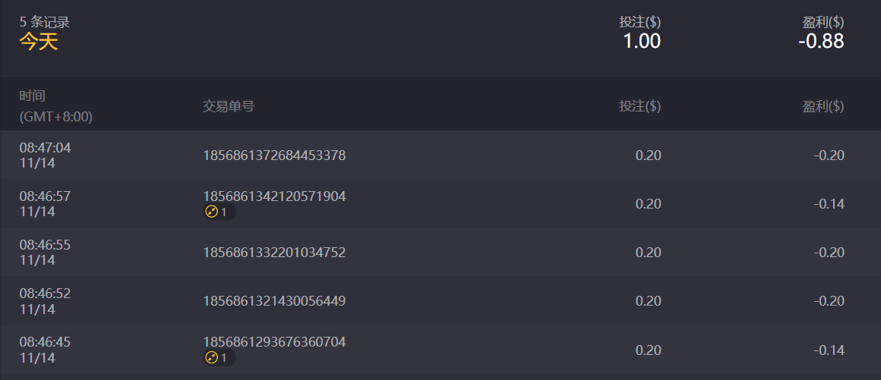
Task: Click the 投注($) column header in table
Action: coord(639,106)
